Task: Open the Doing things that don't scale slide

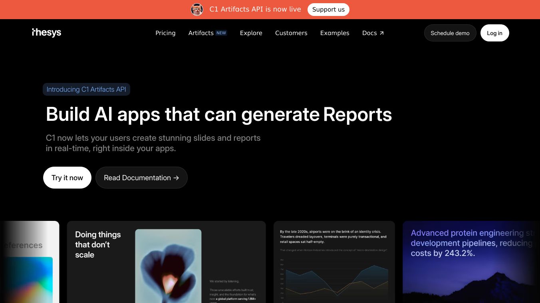Action: (x=166, y=262)
